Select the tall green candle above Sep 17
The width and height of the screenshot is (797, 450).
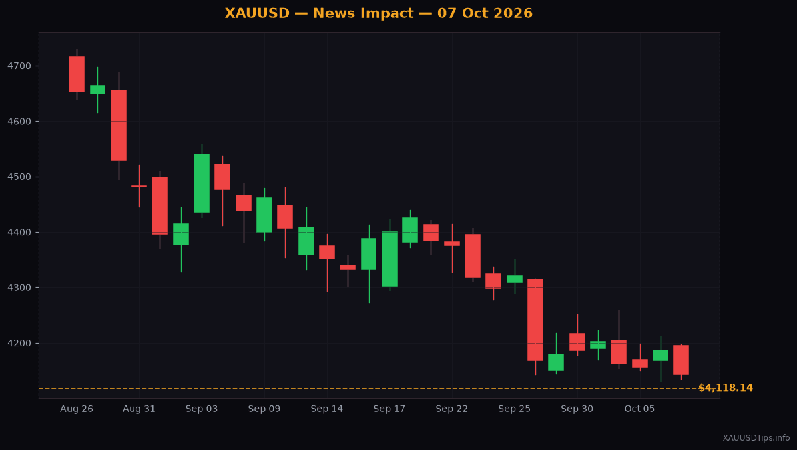(x=390, y=259)
